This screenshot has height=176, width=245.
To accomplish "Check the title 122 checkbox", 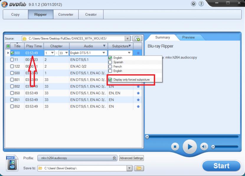I will pyautogui.click(x=12, y=66).
